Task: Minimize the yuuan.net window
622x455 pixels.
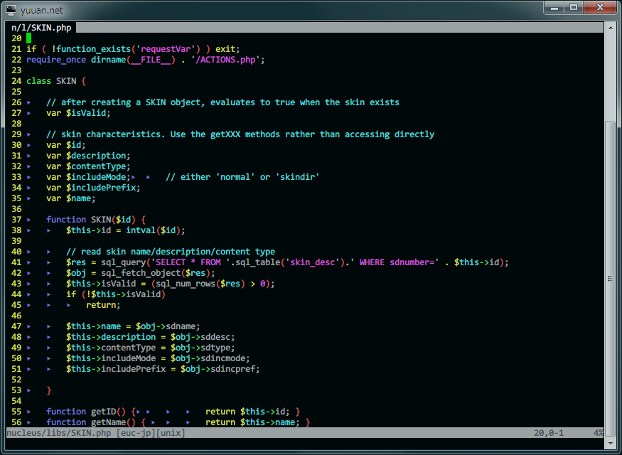Action: (554, 8)
